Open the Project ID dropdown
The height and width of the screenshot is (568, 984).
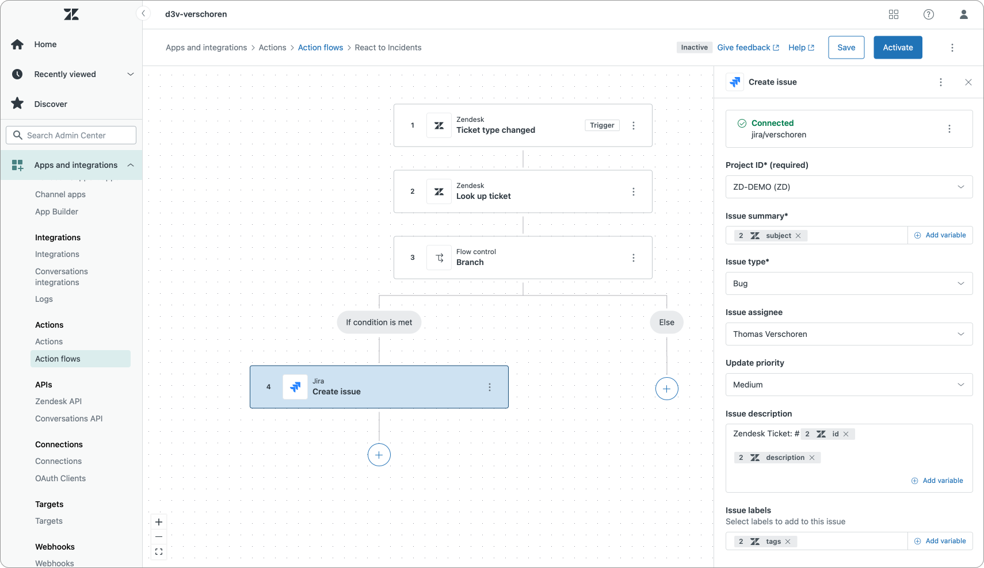click(x=849, y=187)
